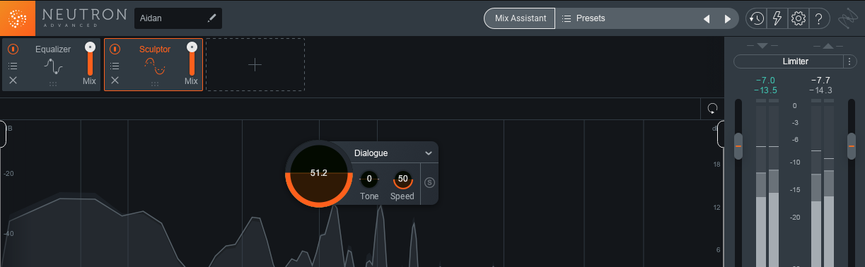Click the reset loop icon above the spectrum
Image resolution: width=865 pixels, height=267 pixels.
coord(712,109)
